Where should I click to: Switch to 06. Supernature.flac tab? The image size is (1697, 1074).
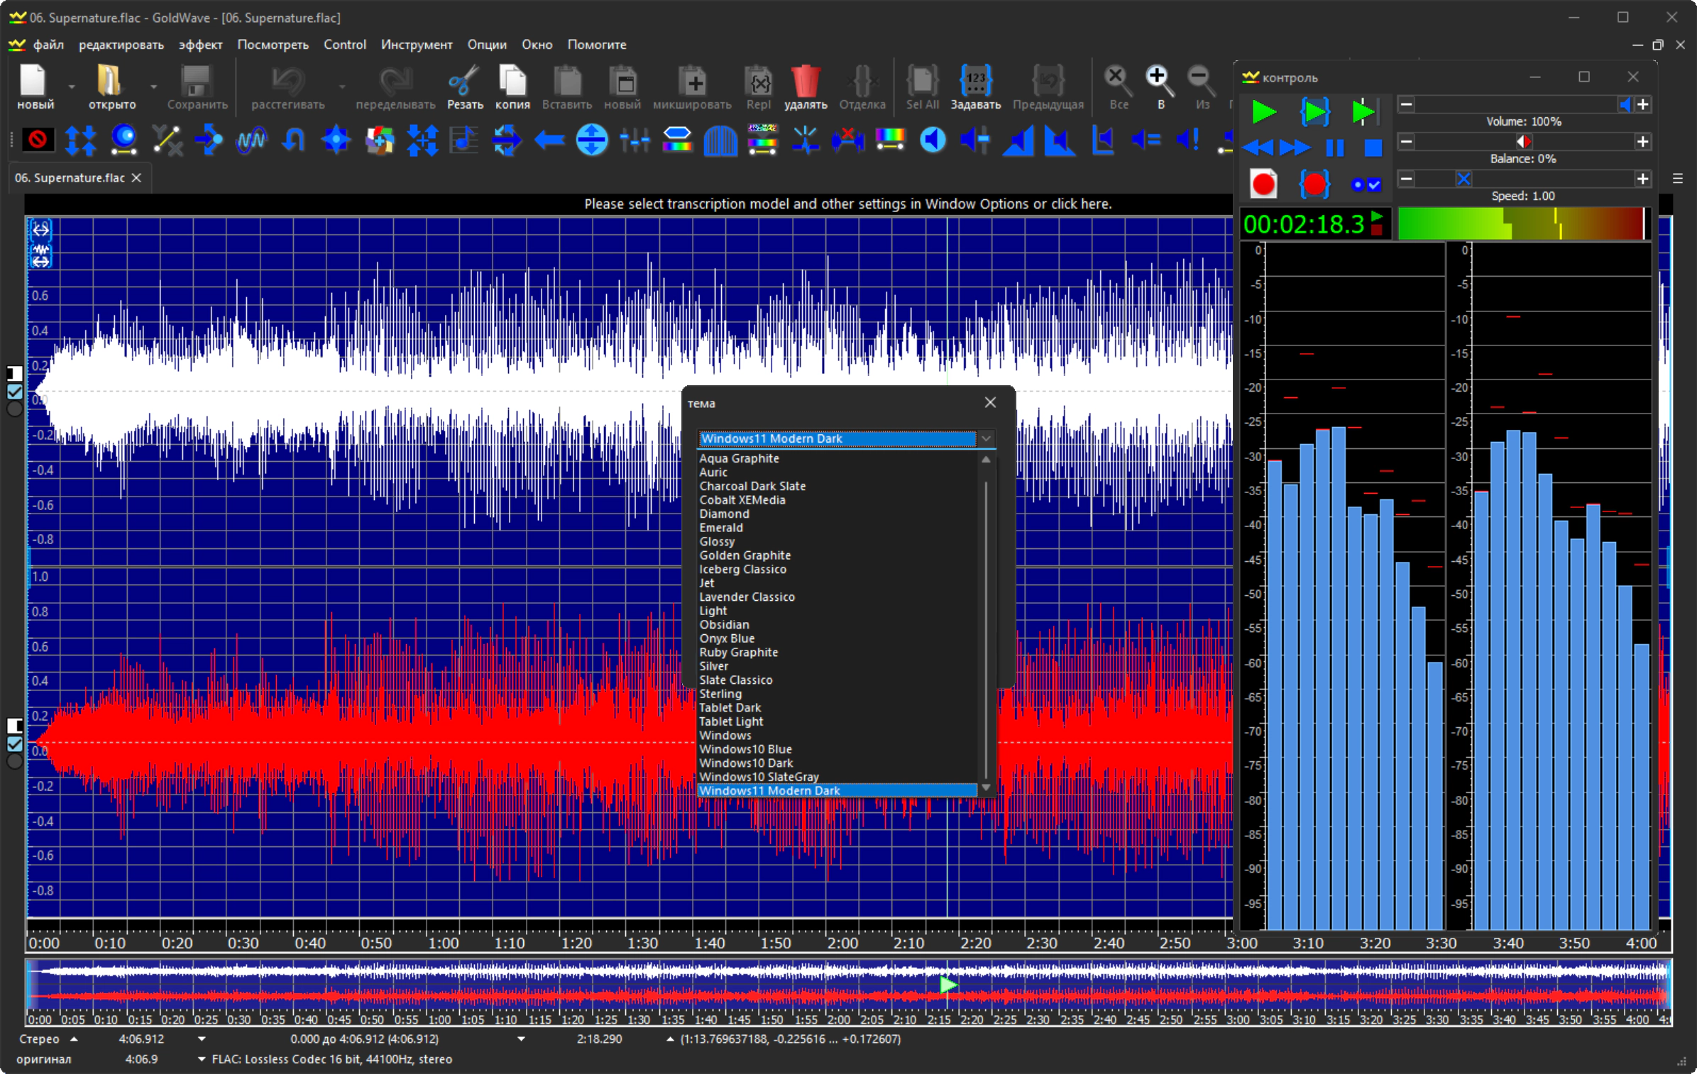[x=70, y=178]
